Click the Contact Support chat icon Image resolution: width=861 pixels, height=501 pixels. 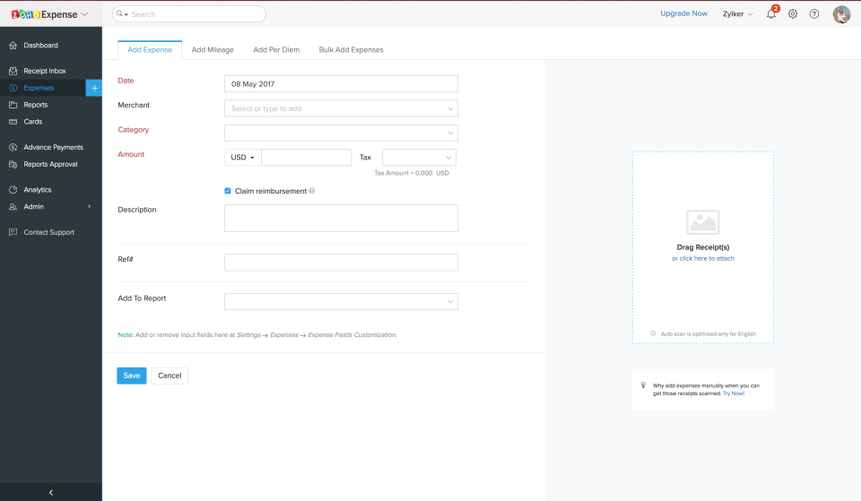point(13,232)
